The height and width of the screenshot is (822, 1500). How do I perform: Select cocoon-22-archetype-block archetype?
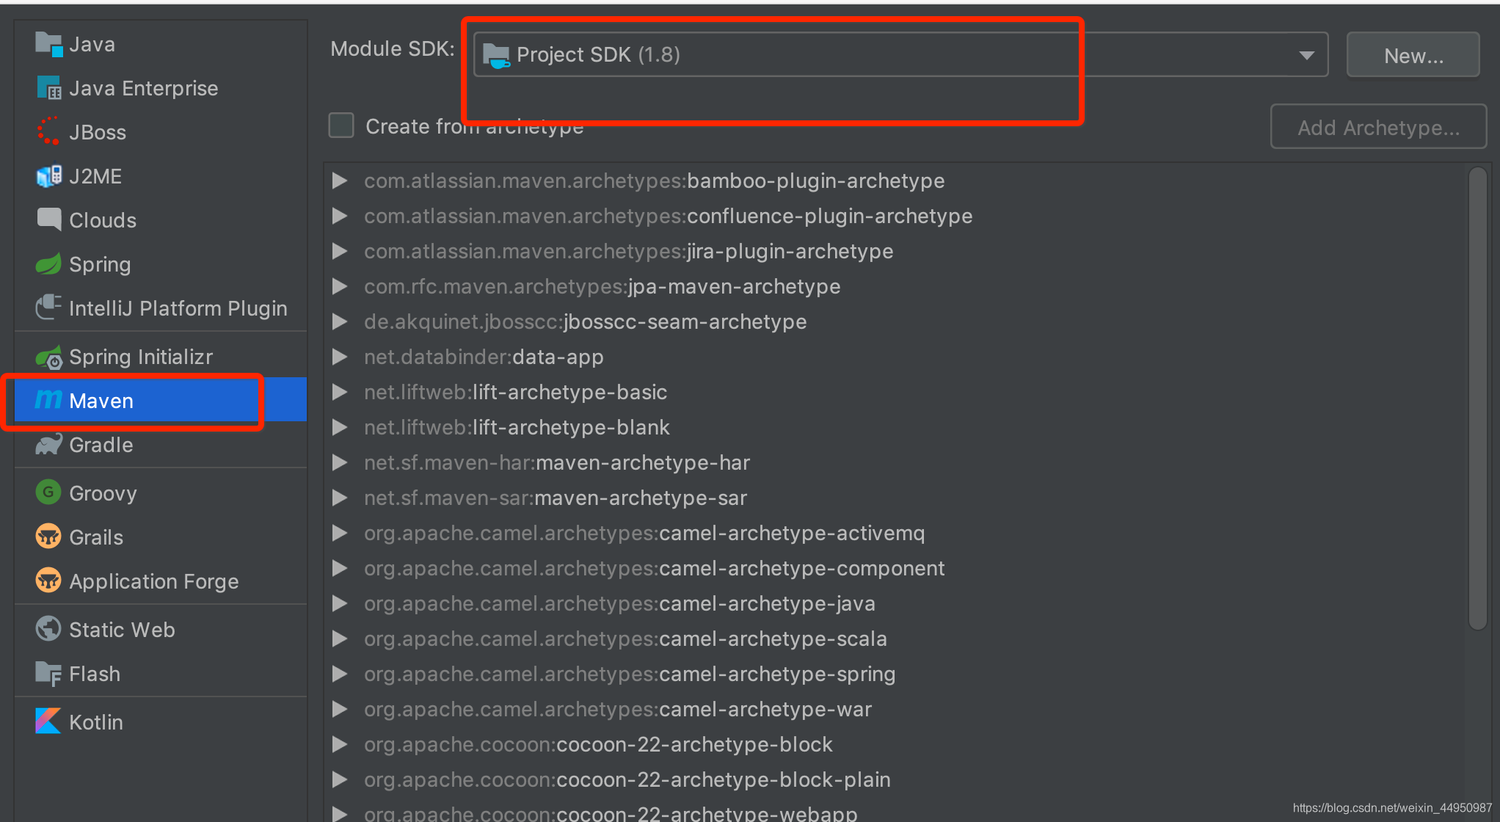click(x=894, y=744)
